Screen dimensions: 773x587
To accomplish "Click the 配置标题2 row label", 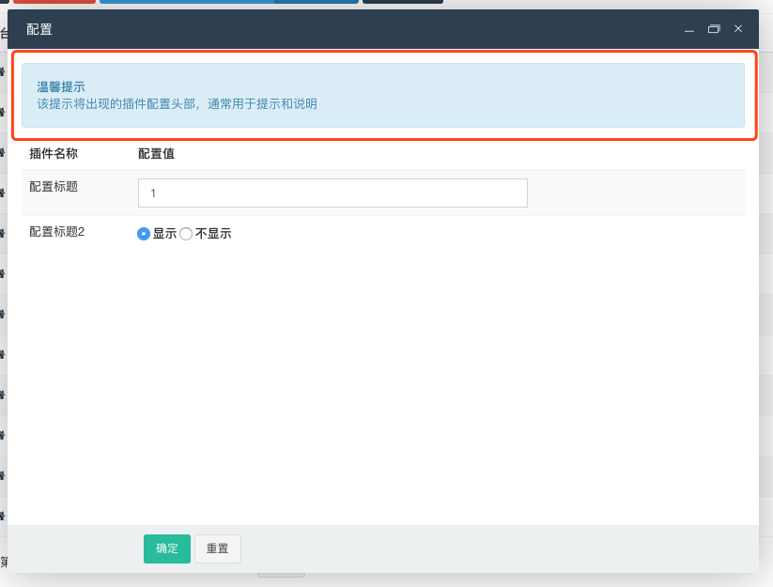I will [x=57, y=232].
